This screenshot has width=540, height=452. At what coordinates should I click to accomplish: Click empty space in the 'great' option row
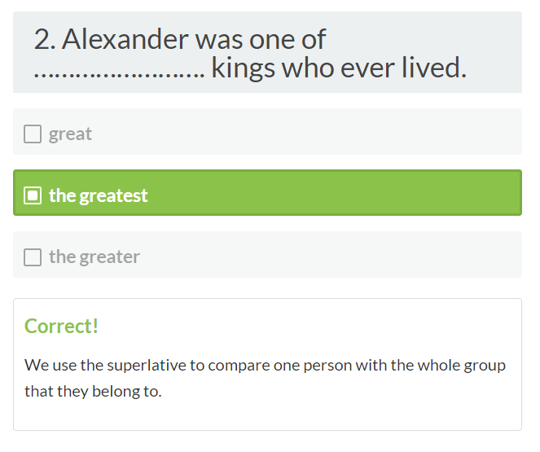coord(326,133)
